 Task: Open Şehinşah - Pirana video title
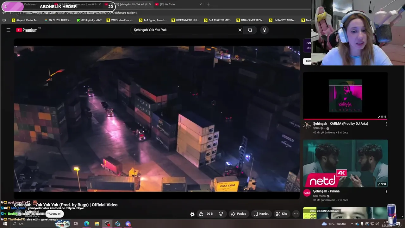pyautogui.click(x=326, y=191)
